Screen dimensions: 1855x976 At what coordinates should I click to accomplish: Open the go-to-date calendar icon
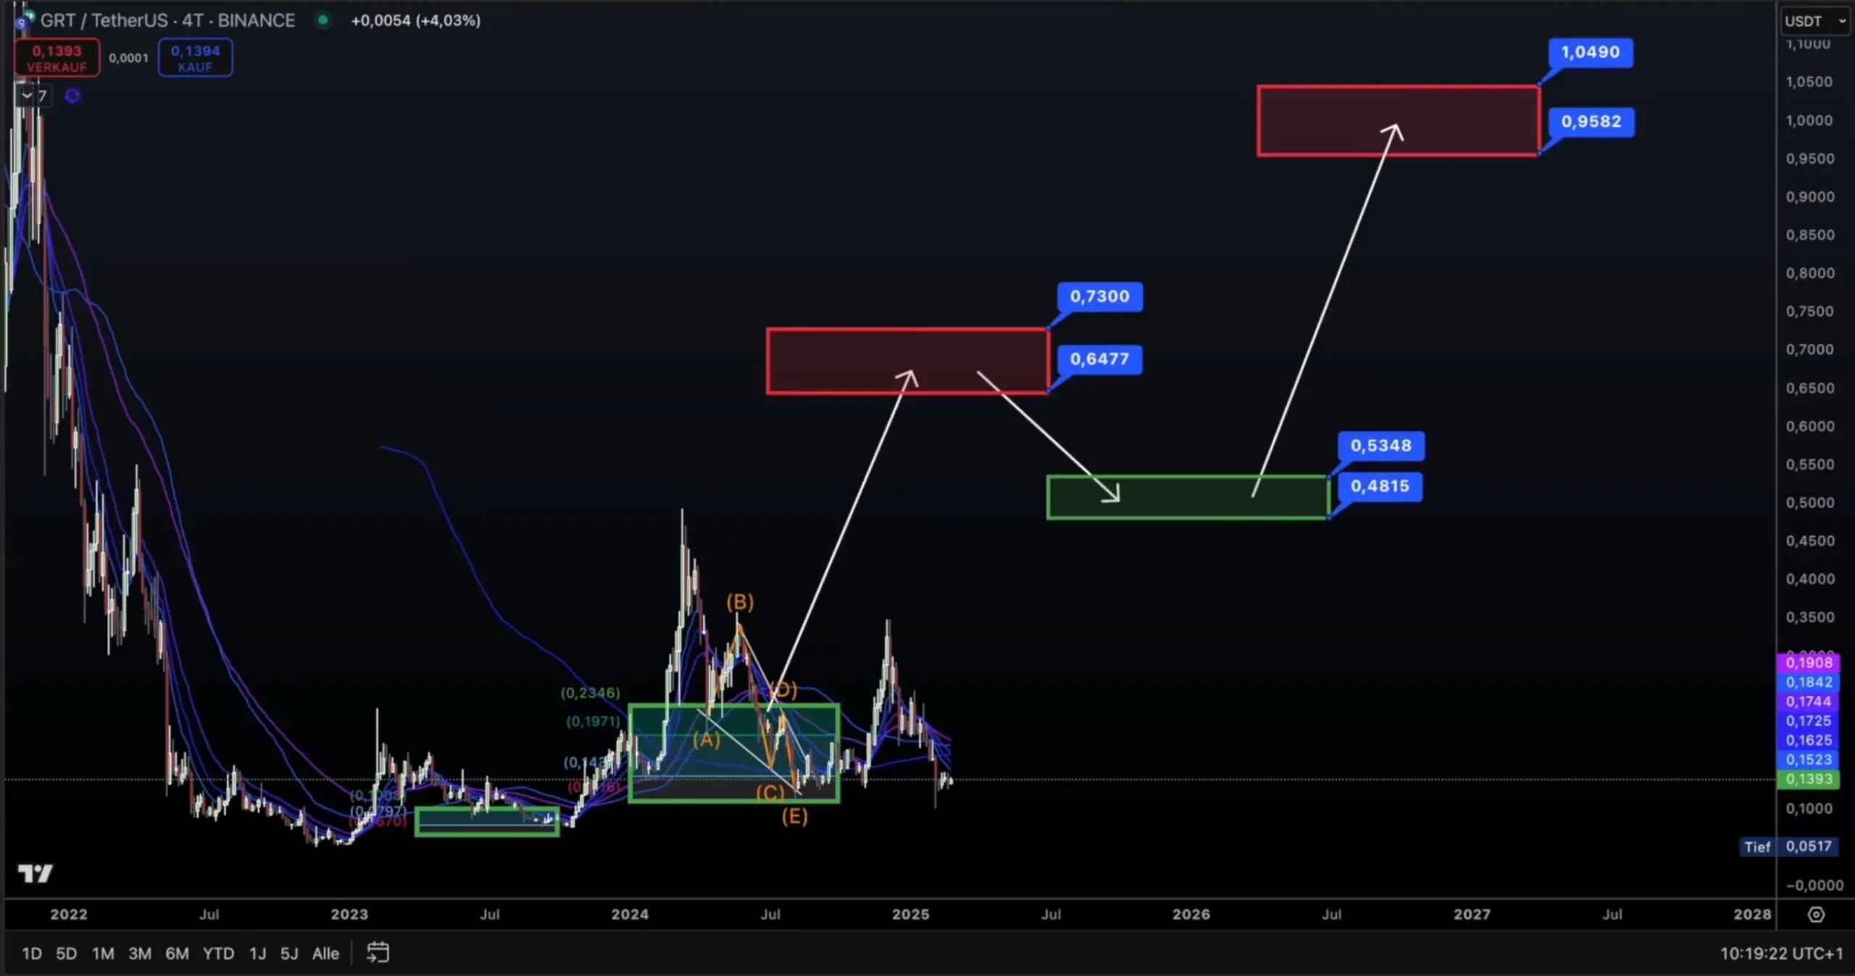(378, 953)
